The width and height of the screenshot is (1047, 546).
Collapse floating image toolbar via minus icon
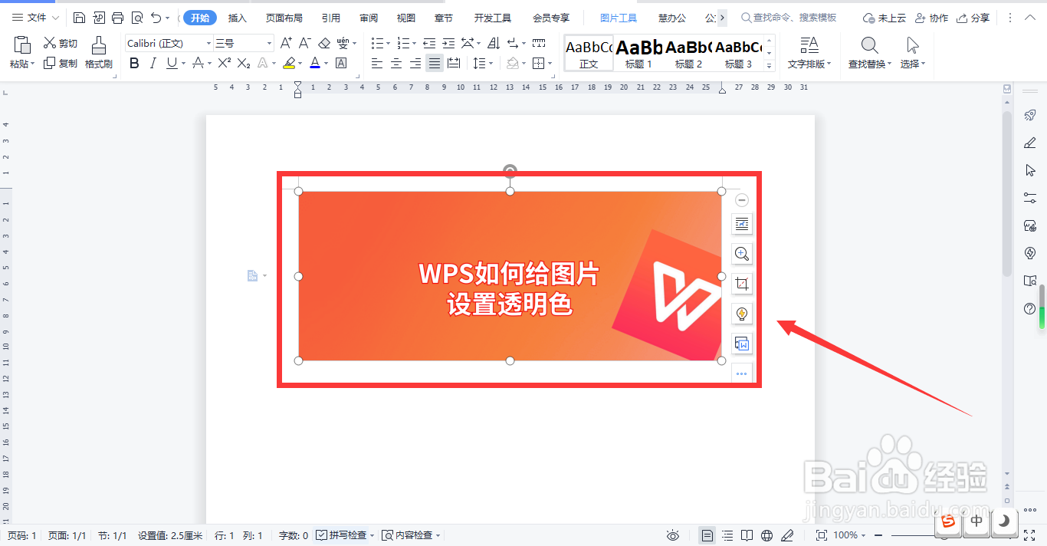(x=741, y=200)
